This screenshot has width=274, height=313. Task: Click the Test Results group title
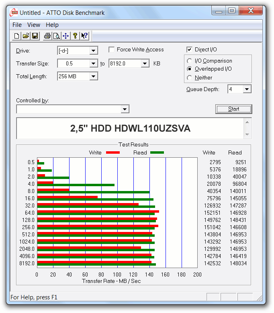click(133, 144)
